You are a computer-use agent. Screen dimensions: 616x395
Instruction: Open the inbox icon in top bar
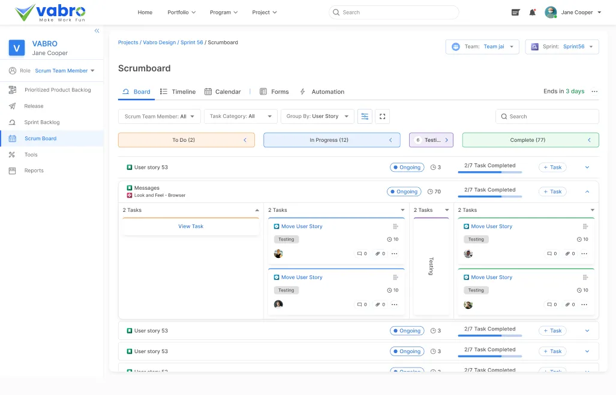click(x=515, y=13)
